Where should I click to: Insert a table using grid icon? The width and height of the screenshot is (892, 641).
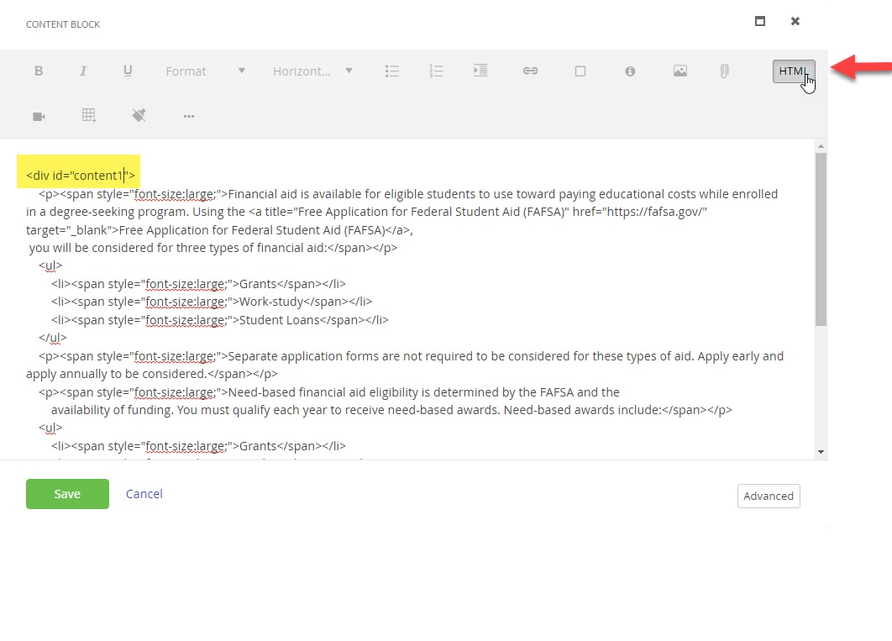tap(89, 116)
